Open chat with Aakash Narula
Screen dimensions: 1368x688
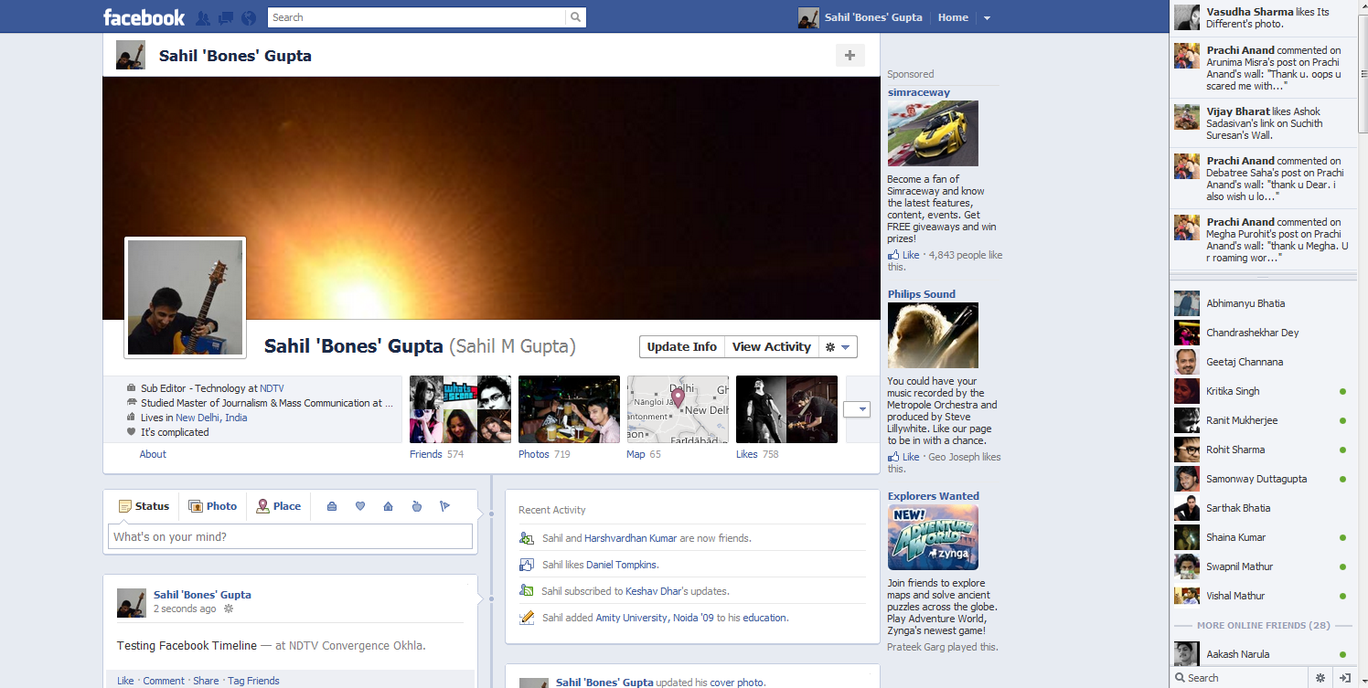point(1262,654)
